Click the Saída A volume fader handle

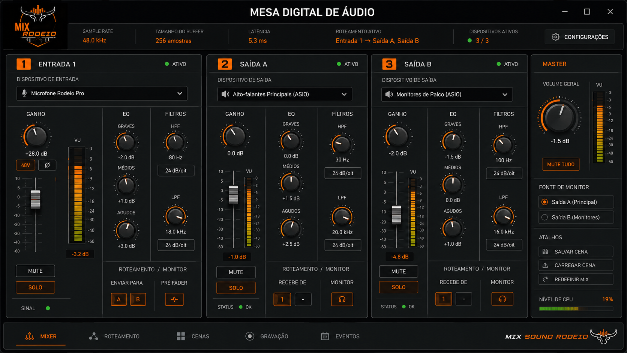(233, 195)
